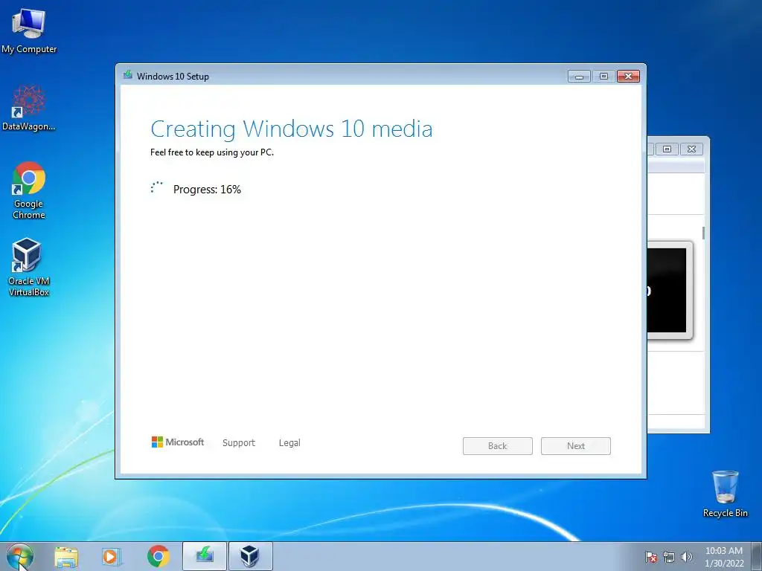Minimize the Windows 10 Setup window

coord(579,77)
